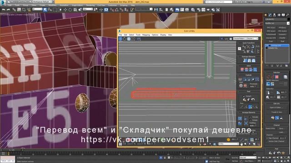
Task: Click Play Animation button
Action: [267, 158]
